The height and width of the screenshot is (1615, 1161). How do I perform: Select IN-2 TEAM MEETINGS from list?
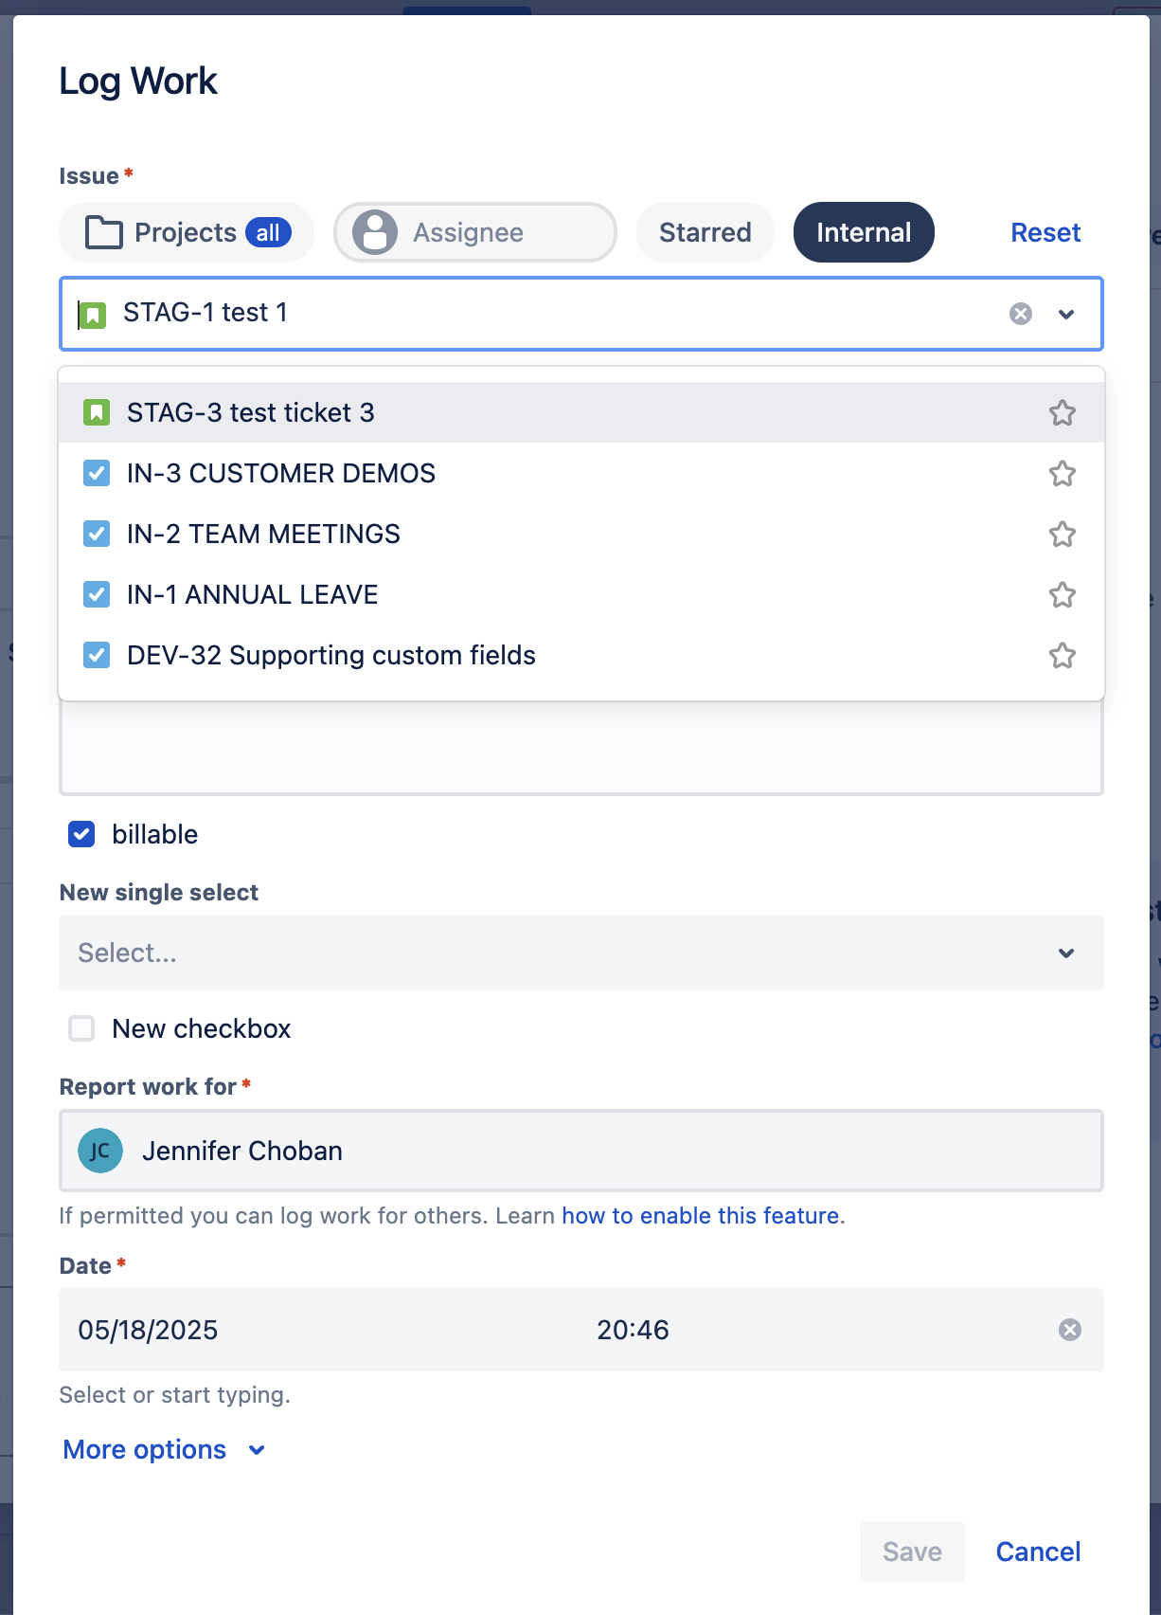(263, 535)
